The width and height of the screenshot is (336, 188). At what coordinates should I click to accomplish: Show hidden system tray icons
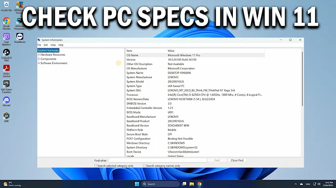click(296, 184)
